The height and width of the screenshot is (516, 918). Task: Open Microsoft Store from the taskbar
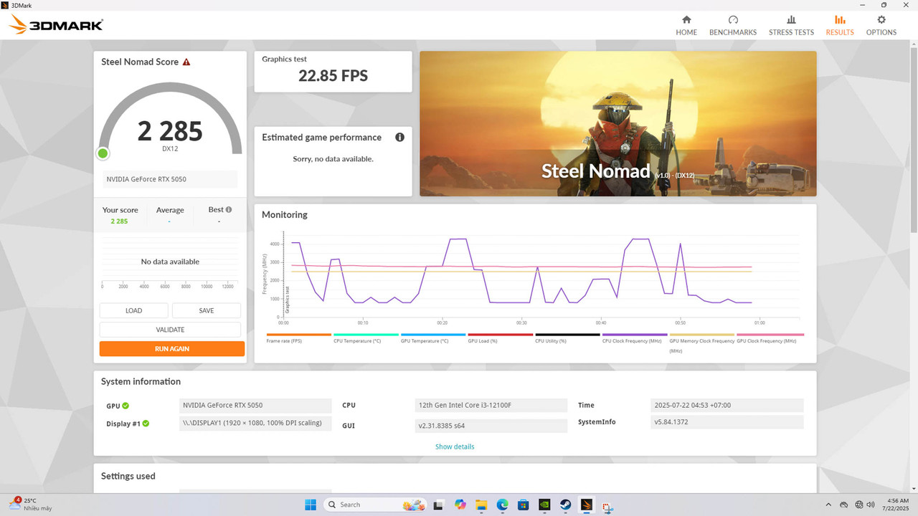pos(524,505)
